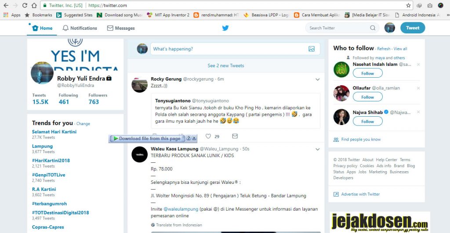Dismiss Ollaufar follow suggestion
This screenshot has width=450, height=233.
tap(418, 88)
